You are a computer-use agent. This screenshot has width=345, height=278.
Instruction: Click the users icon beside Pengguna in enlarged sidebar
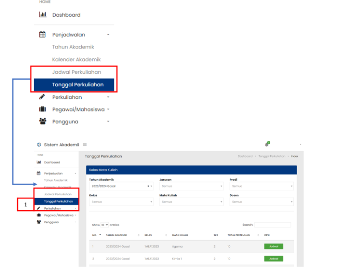(x=42, y=122)
